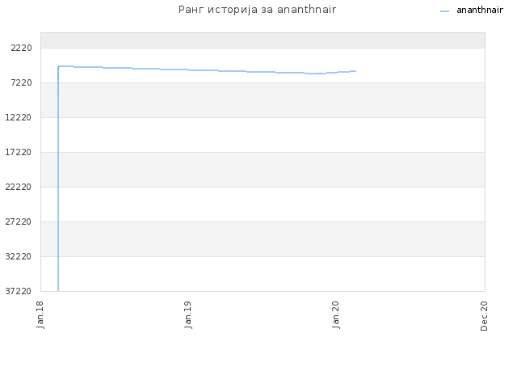Click the Dec.20 x-axis label
The width and height of the screenshot is (517, 388).
484,316
